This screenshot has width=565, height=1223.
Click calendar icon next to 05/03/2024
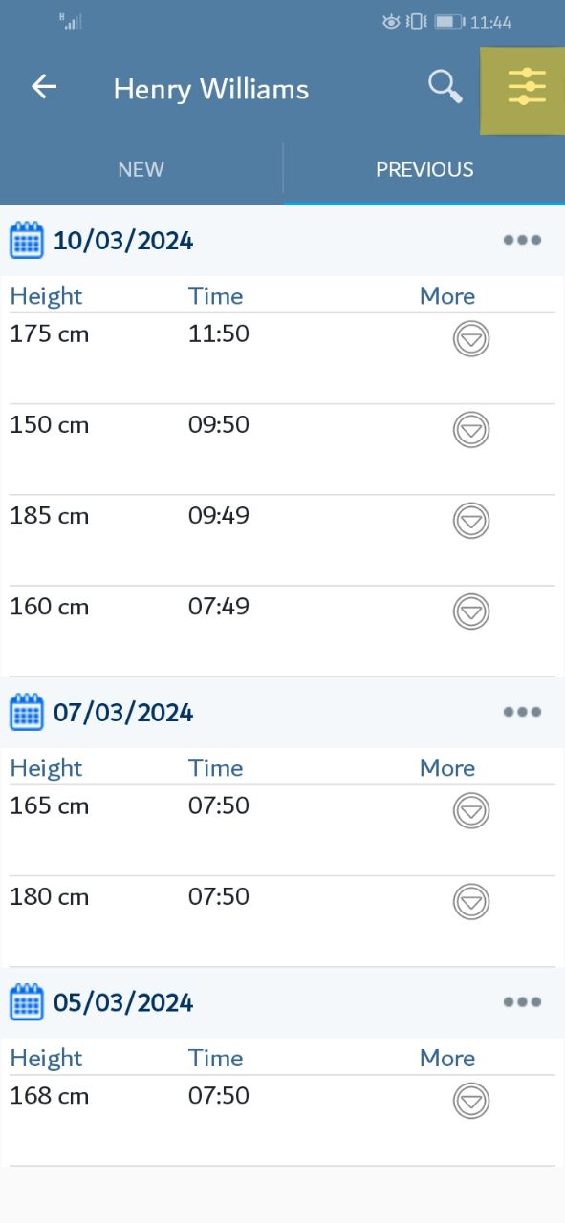(x=27, y=1002)
